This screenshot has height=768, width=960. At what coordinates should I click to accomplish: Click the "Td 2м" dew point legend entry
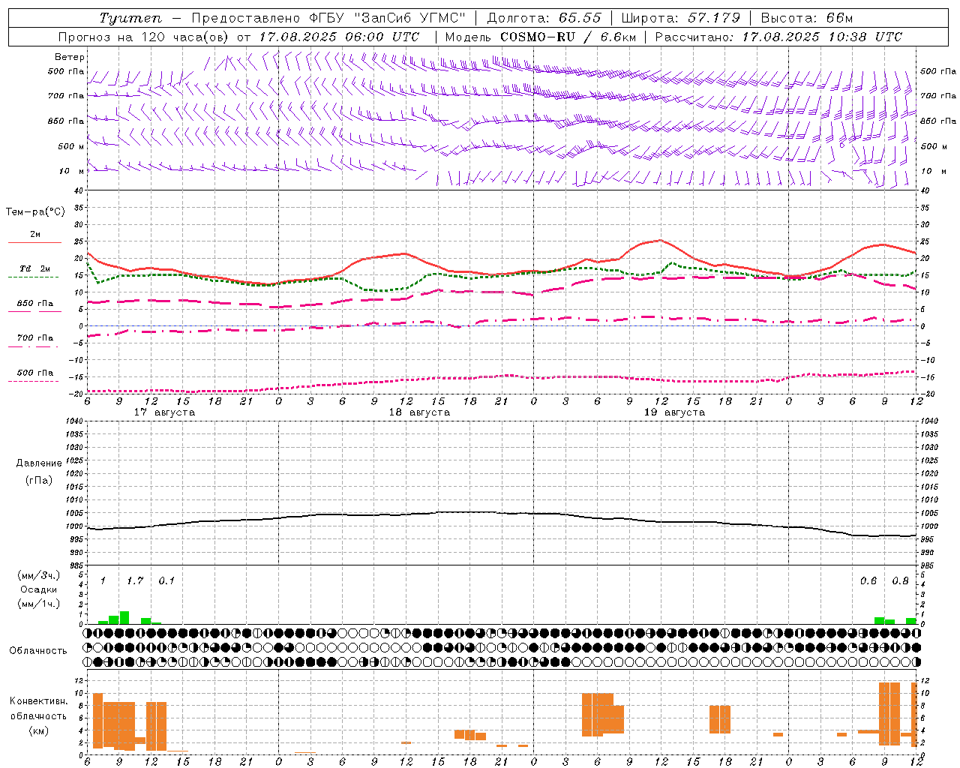(x=35, y=268)
